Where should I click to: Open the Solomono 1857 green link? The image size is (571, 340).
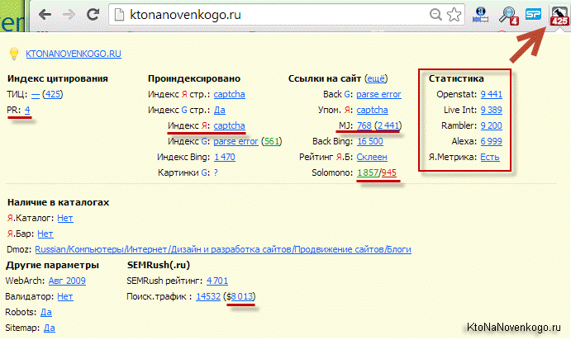368,172
